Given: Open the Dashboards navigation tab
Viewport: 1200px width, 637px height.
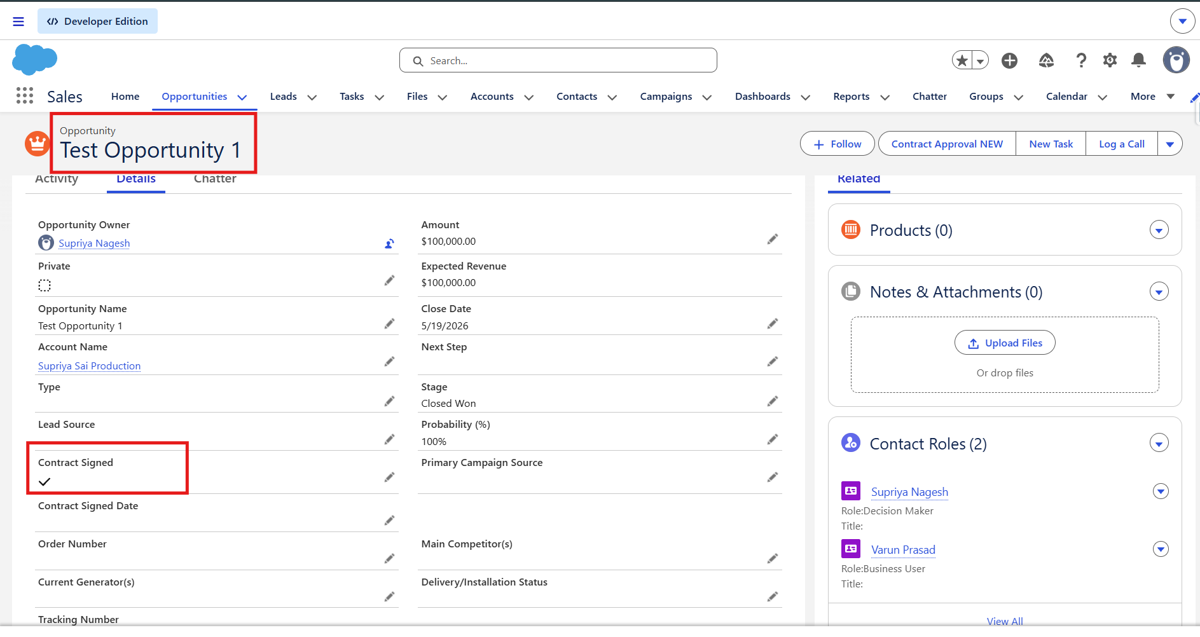Looking at the screenshot, I should pyautogui.click(x=762, y=97).
